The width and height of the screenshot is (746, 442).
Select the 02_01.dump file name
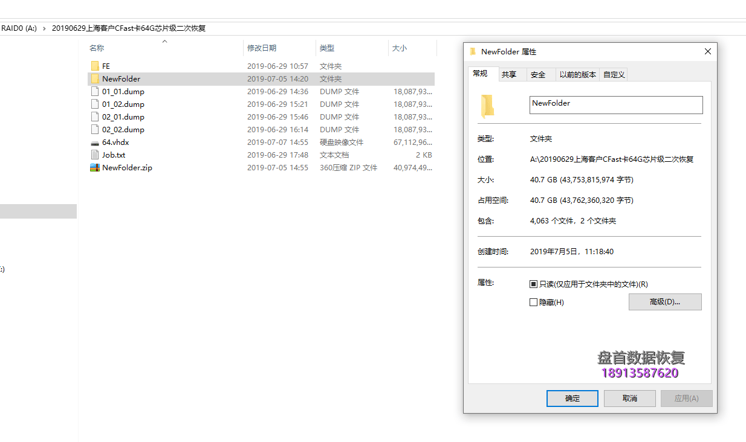(123, 117)
